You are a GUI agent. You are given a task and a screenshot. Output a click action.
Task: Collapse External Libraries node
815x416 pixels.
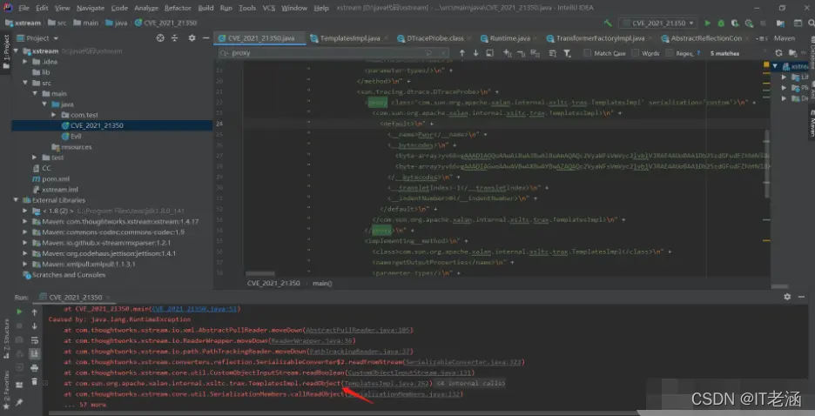16,200
